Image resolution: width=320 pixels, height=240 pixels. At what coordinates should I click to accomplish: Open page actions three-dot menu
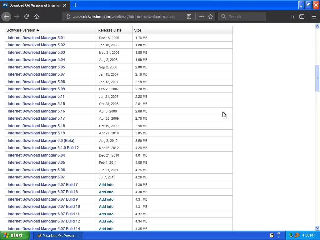202,17
